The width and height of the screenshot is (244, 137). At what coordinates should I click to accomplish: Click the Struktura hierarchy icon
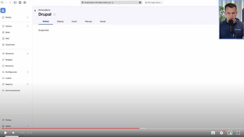[3, 54]
